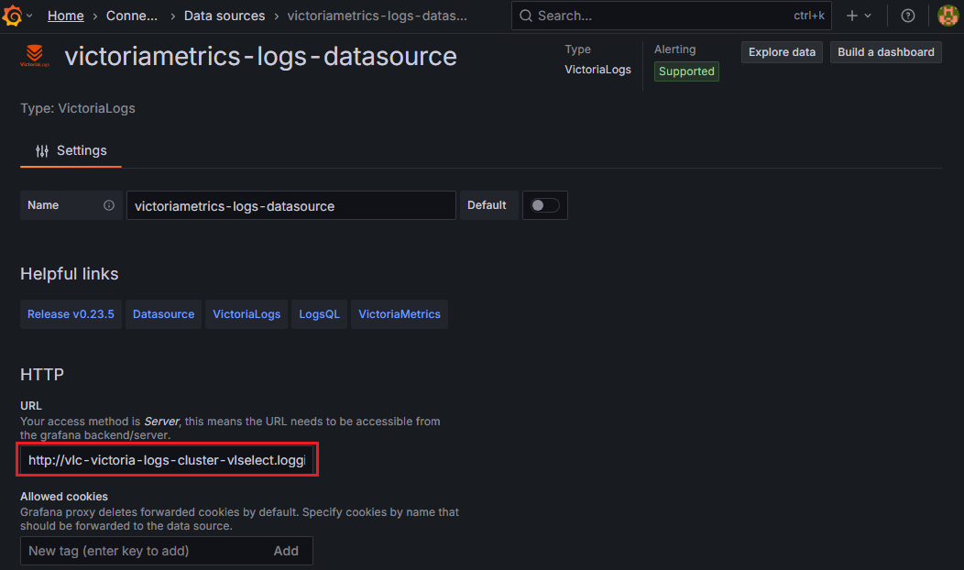Open the user avatar profile menu
964x570 pixels.
pyautogui.click(x=948, y=16)
